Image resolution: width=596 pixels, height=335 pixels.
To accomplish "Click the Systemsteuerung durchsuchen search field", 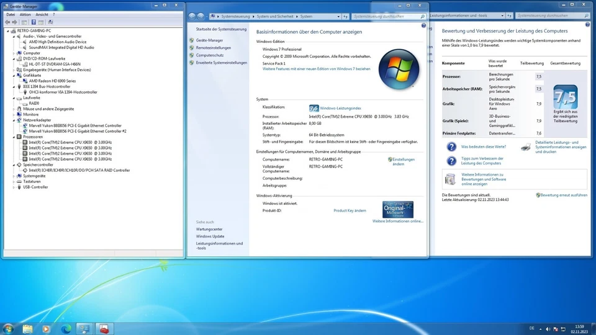I will [381, 16].
